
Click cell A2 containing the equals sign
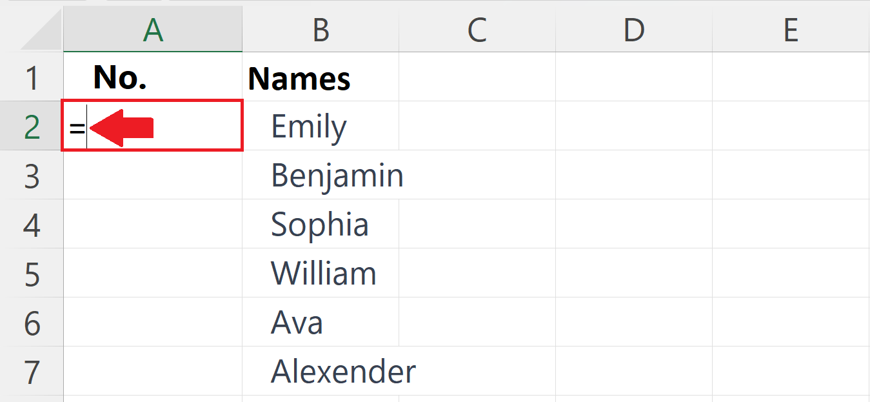pyautogui.click(x=152, y=126)
